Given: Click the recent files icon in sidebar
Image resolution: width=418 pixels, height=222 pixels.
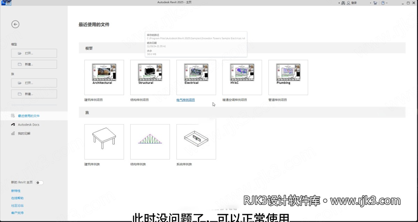Looking at the screenshot, I should pos(13,116).
